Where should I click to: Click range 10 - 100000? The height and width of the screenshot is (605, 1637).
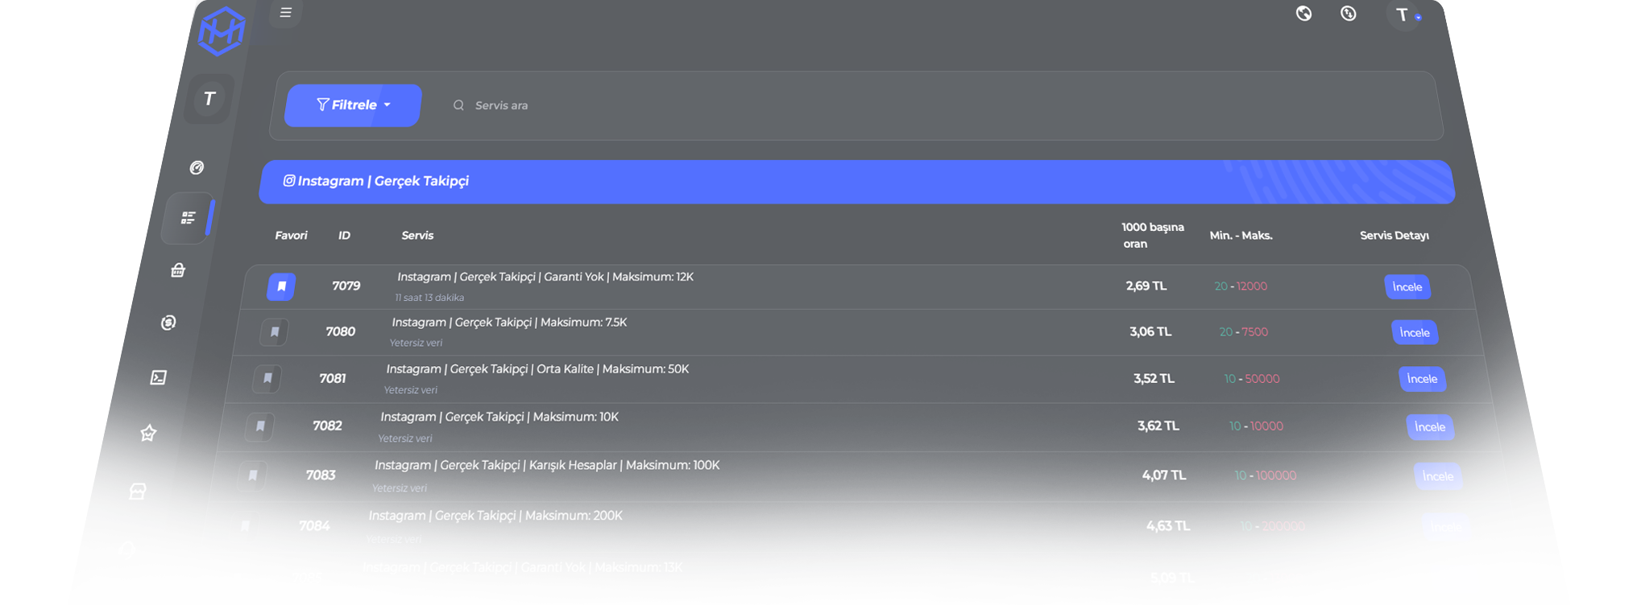coord(1266,476)
